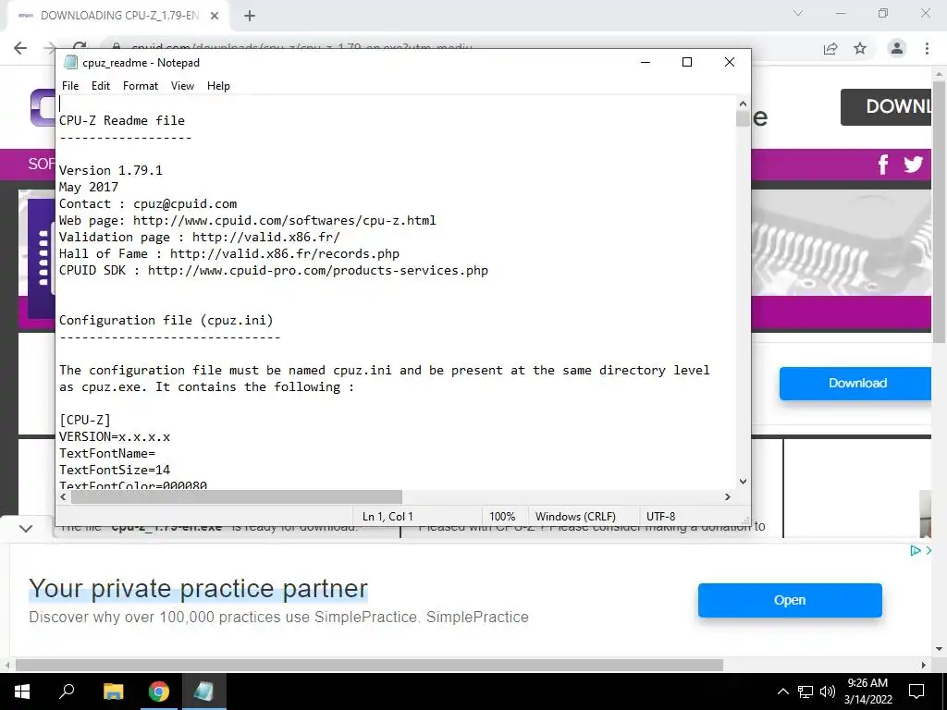Click the Notepad icon in the title bar
The width and height of the screenshot is (947, 710).
70,62
